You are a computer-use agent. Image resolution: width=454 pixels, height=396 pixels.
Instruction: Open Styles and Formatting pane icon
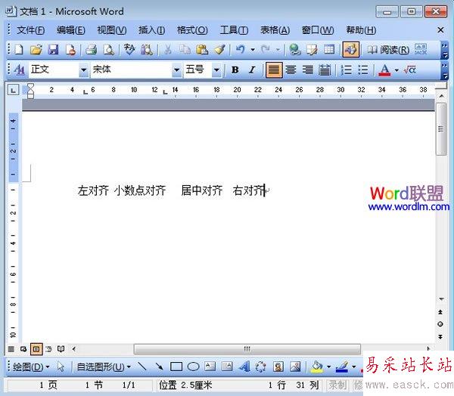[20, 70]
